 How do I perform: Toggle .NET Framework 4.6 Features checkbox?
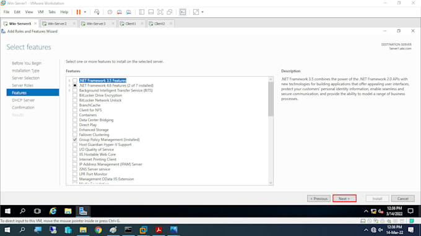75,85
